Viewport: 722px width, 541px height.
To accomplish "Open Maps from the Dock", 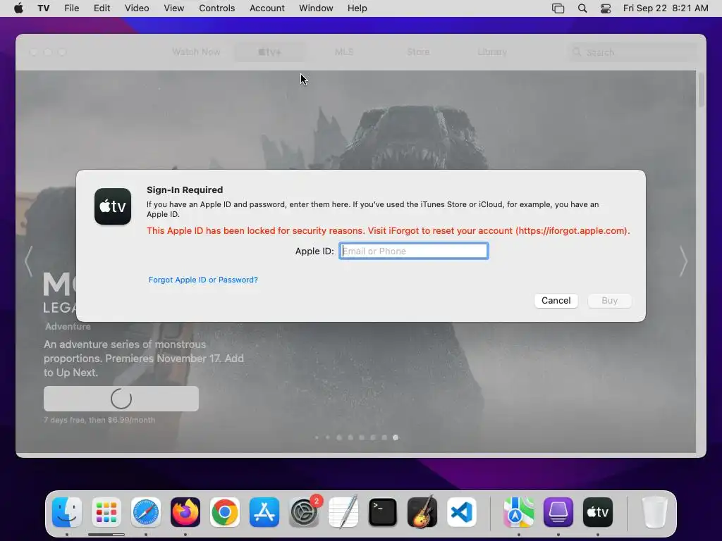I will tap(519, 512).
